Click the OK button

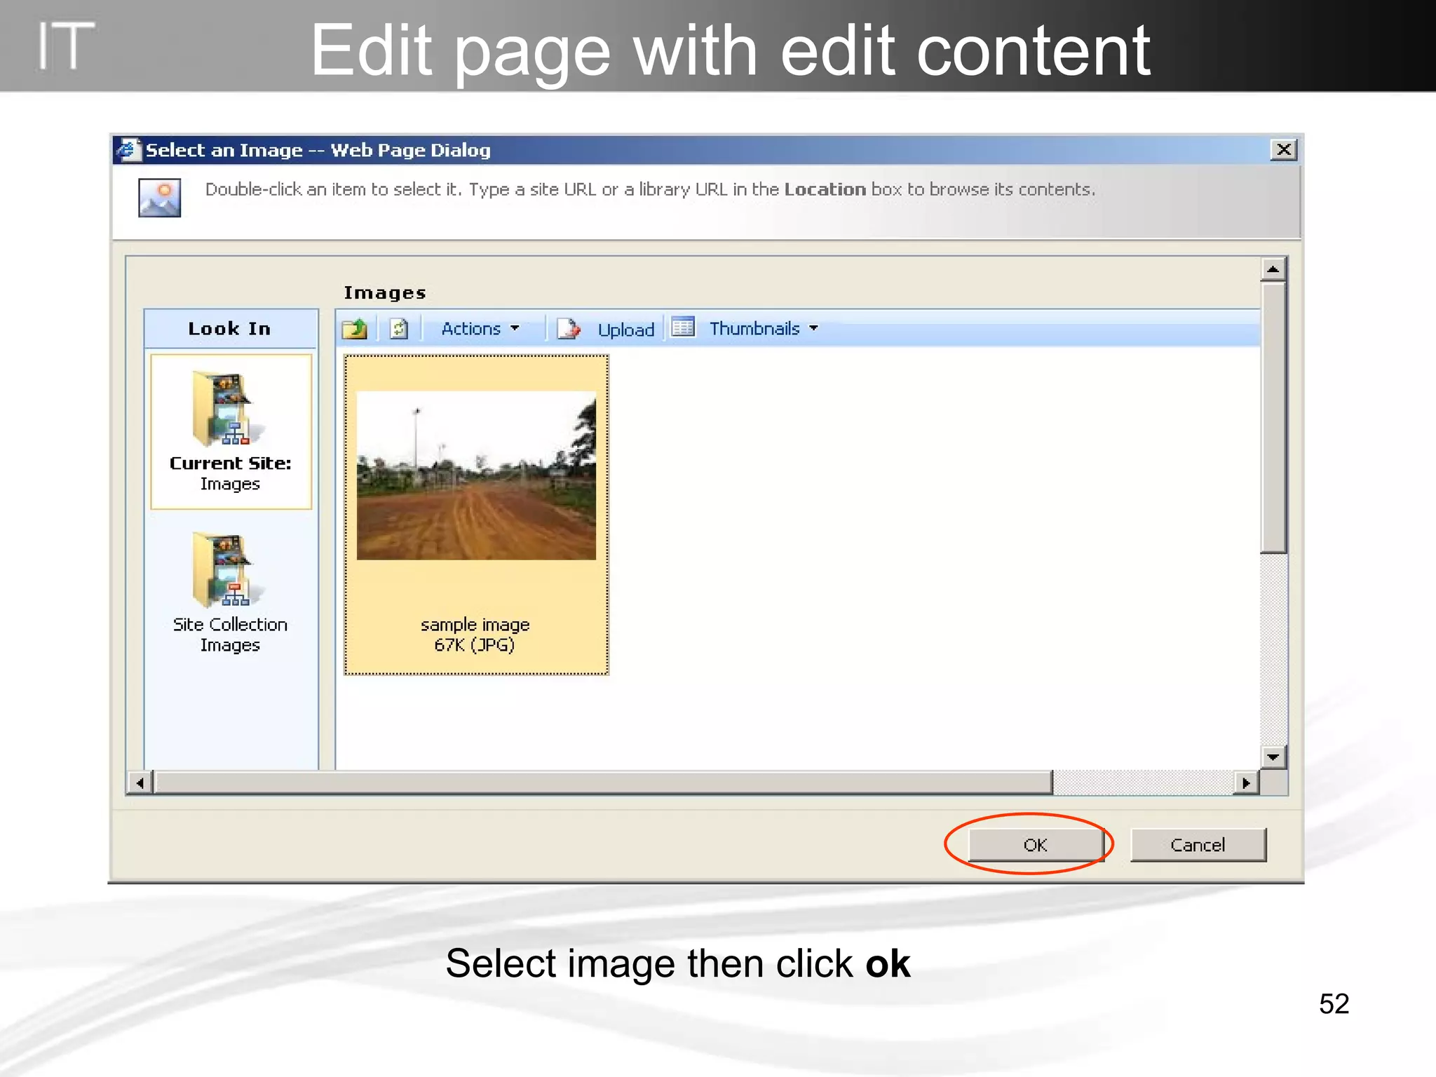1036,845
